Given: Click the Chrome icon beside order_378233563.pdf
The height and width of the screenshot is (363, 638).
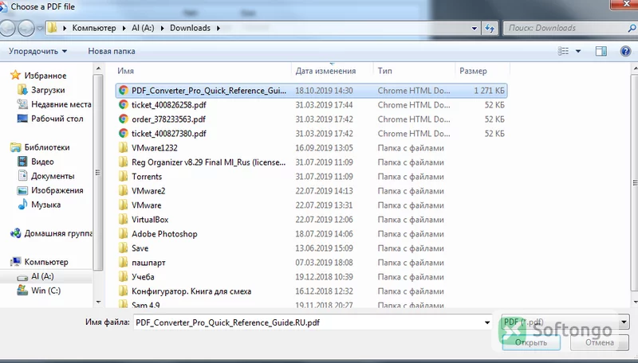Looking at the screenshot, I should 123,119.
